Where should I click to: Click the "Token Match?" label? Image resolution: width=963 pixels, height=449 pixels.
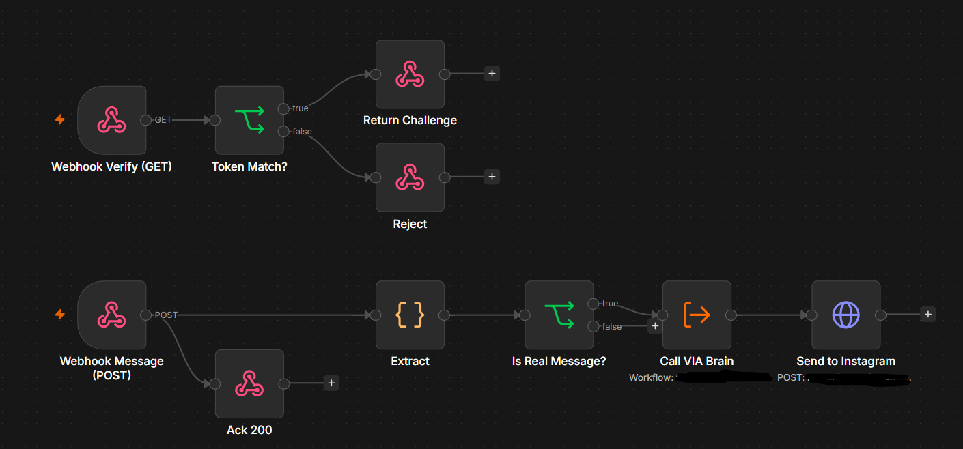pyautogui.click(x=249, y=166)
